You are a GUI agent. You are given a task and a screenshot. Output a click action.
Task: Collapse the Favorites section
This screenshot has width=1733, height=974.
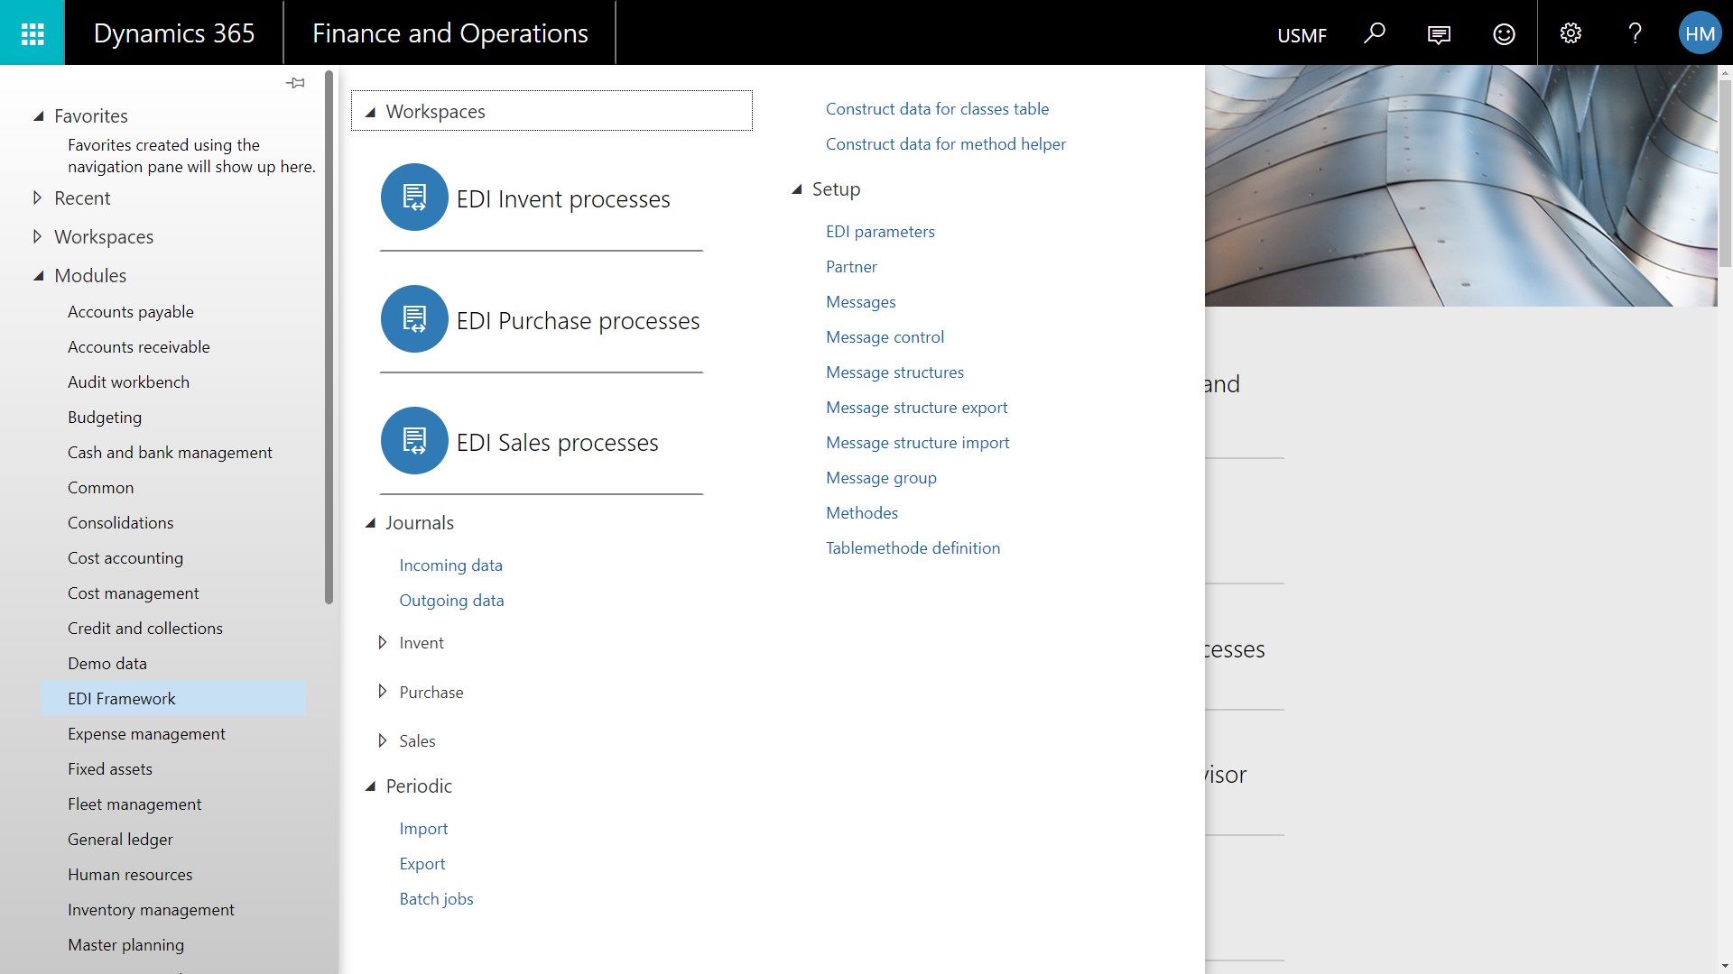[x=38, y=116]
